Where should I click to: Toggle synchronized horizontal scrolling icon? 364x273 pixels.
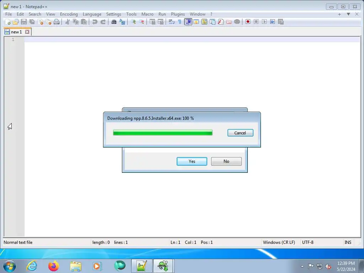(x=161, y=22)
